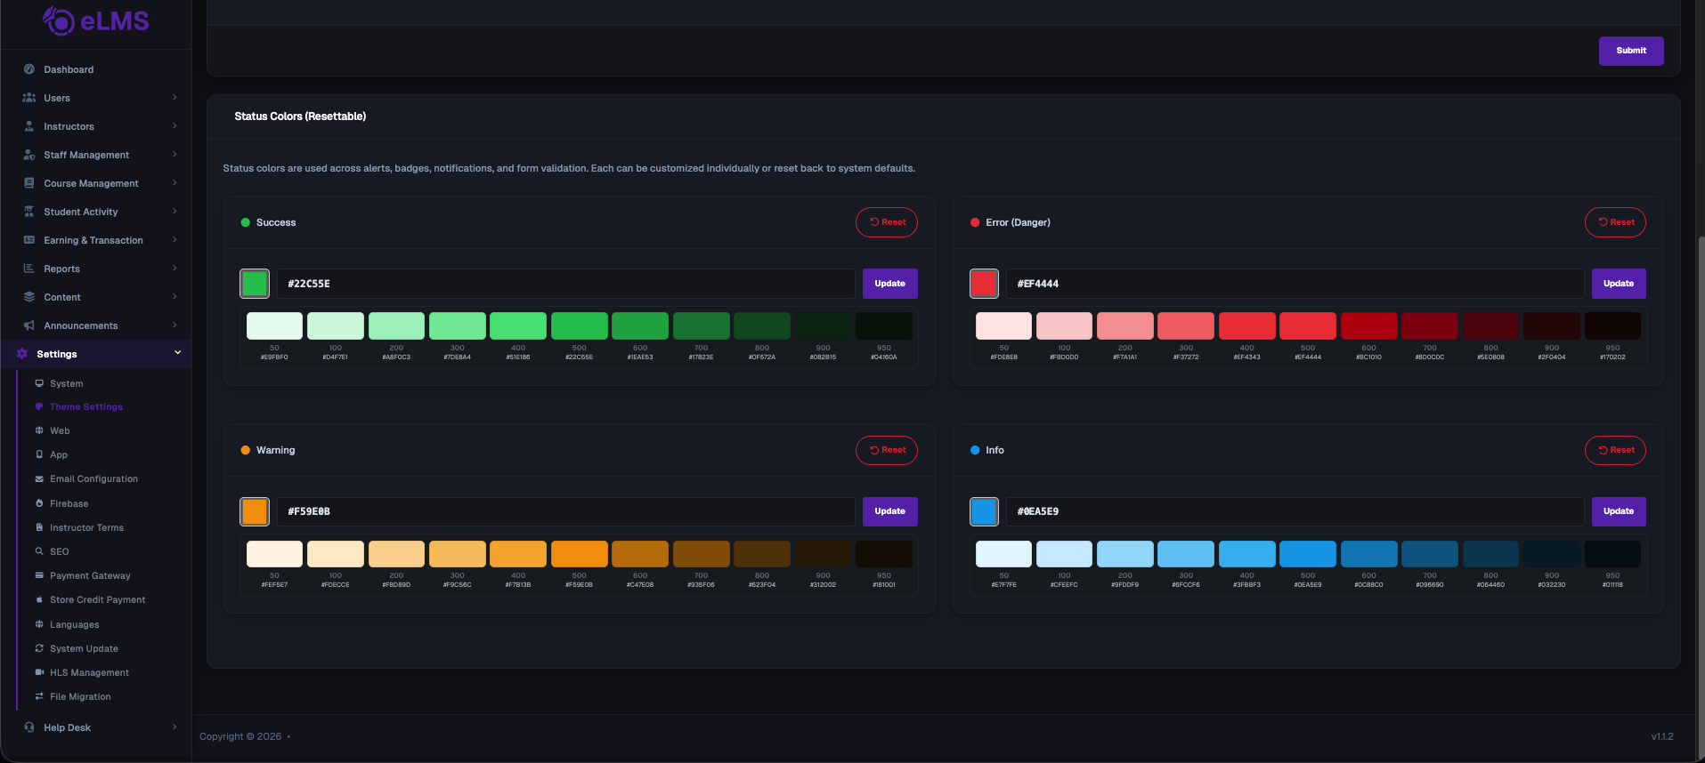The image size is (1705, 763).
Task: Expand the Reports menu chevron
Action: pos(175,269)
